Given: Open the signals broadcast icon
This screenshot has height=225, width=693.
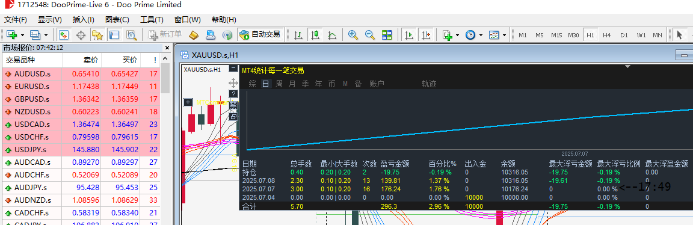Looking at the screenshot, I should pos(227,34).
